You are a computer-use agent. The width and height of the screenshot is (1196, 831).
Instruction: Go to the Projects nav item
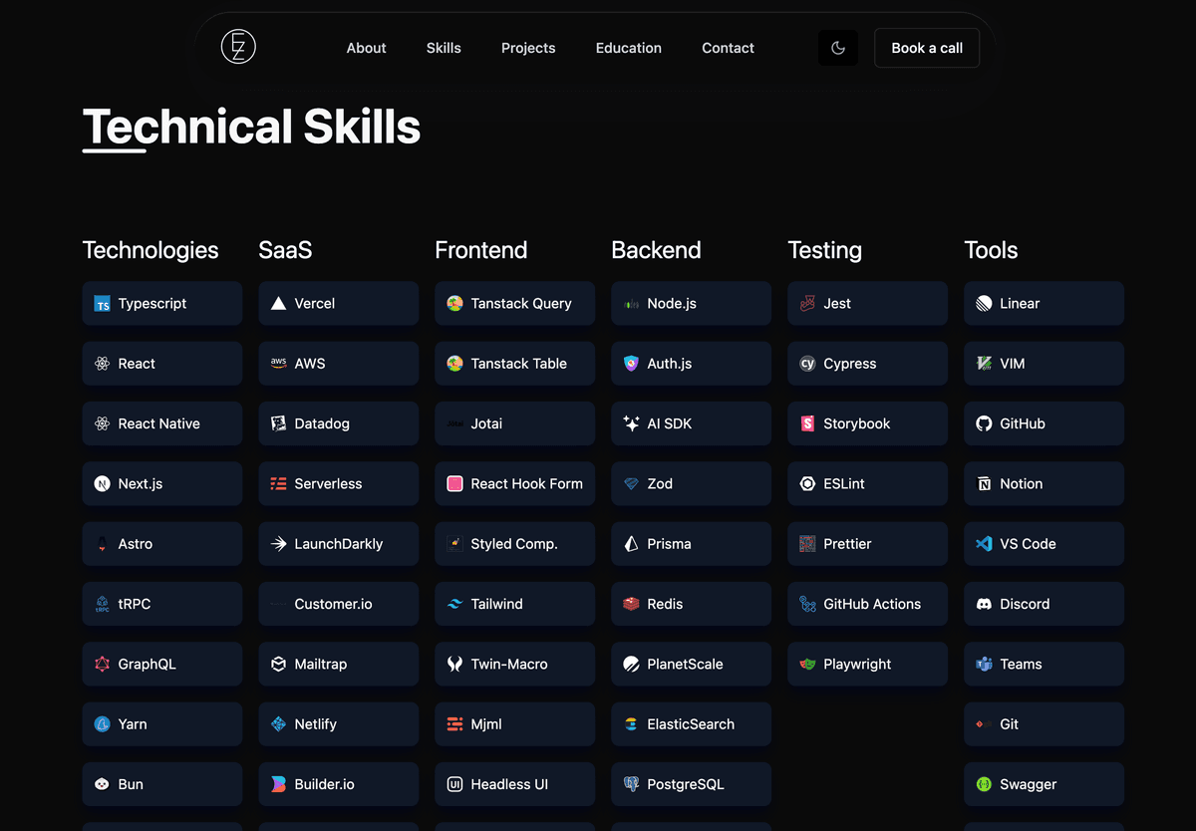tap(528, 48)
